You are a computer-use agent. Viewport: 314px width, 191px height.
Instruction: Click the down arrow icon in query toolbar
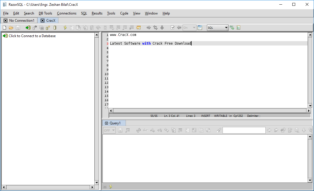[304, 130]
